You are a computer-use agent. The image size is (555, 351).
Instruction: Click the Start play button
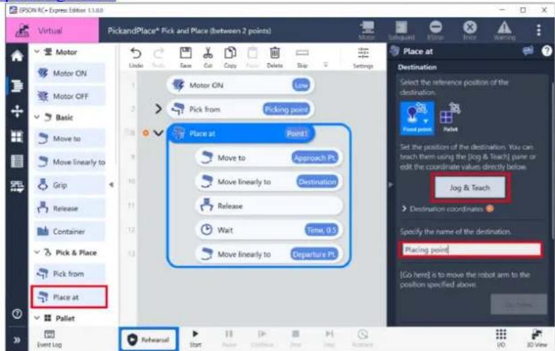coord(195,338)
